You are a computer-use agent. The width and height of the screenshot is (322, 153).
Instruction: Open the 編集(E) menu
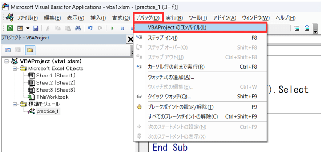click(52, 18)
